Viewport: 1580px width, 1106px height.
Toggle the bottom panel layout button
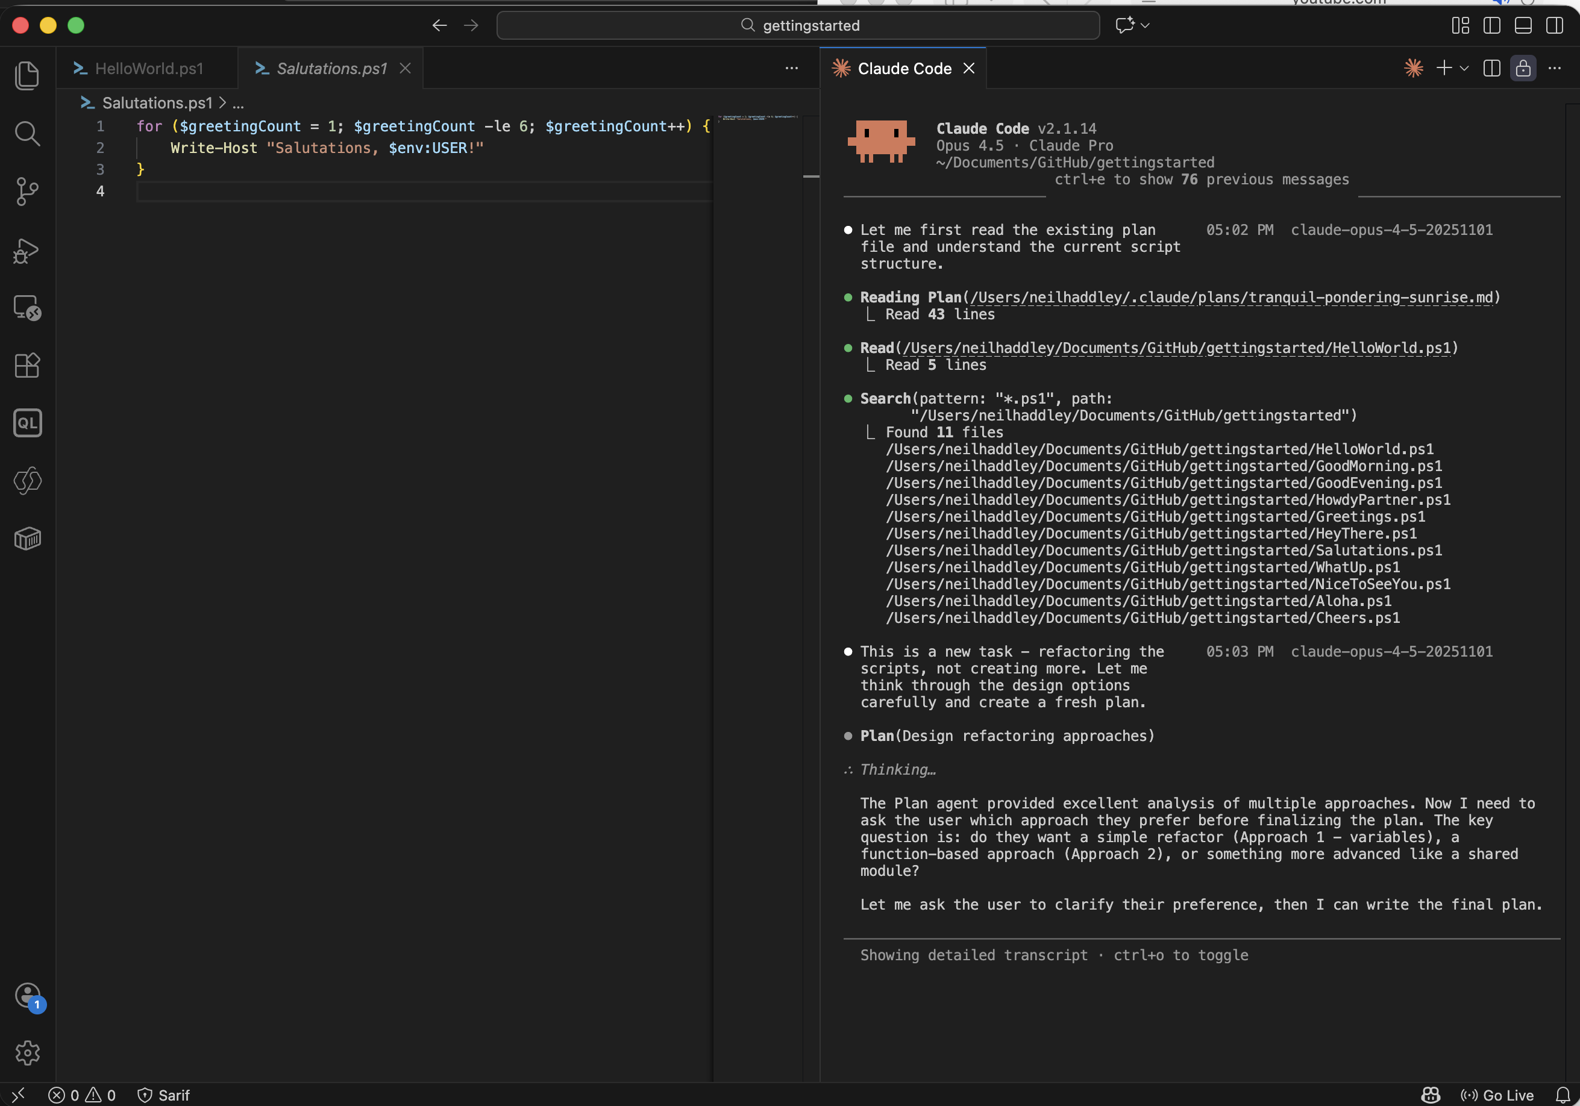coord(1523,25)
